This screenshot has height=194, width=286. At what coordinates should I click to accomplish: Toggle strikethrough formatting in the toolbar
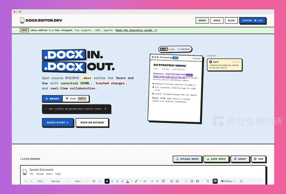point(122,181)
